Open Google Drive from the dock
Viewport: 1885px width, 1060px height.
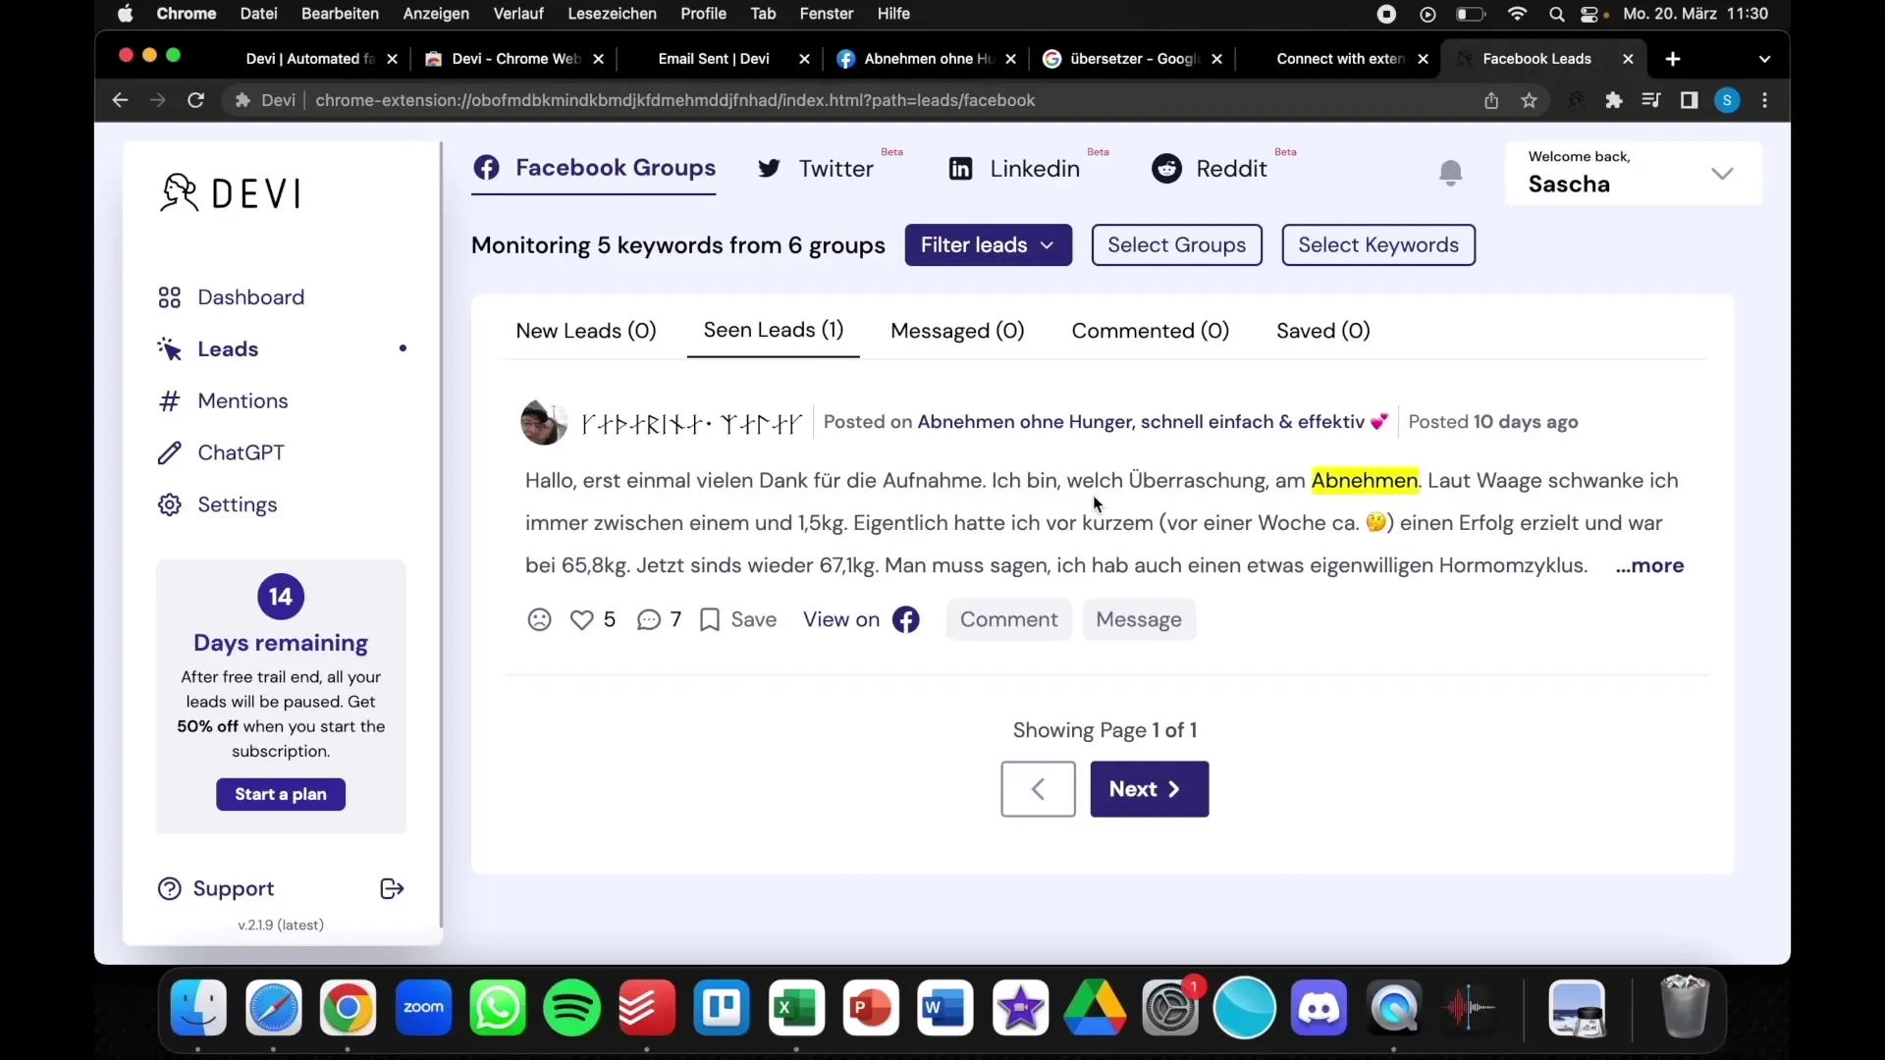tap(1095, 1008)
